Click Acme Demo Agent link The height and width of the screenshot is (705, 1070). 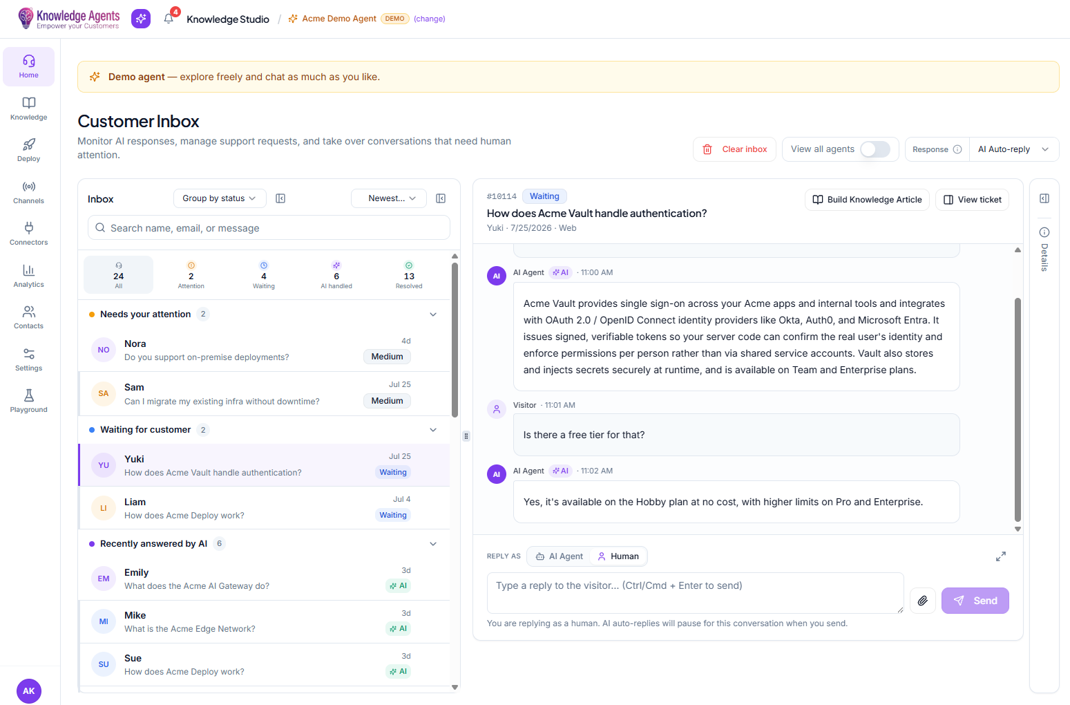point(339,19)
